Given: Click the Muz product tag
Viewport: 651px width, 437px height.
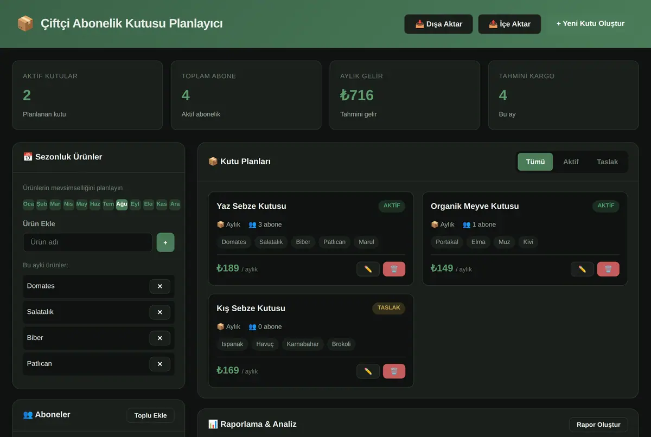Looking at the screenshot, I should tap(505, 242).
